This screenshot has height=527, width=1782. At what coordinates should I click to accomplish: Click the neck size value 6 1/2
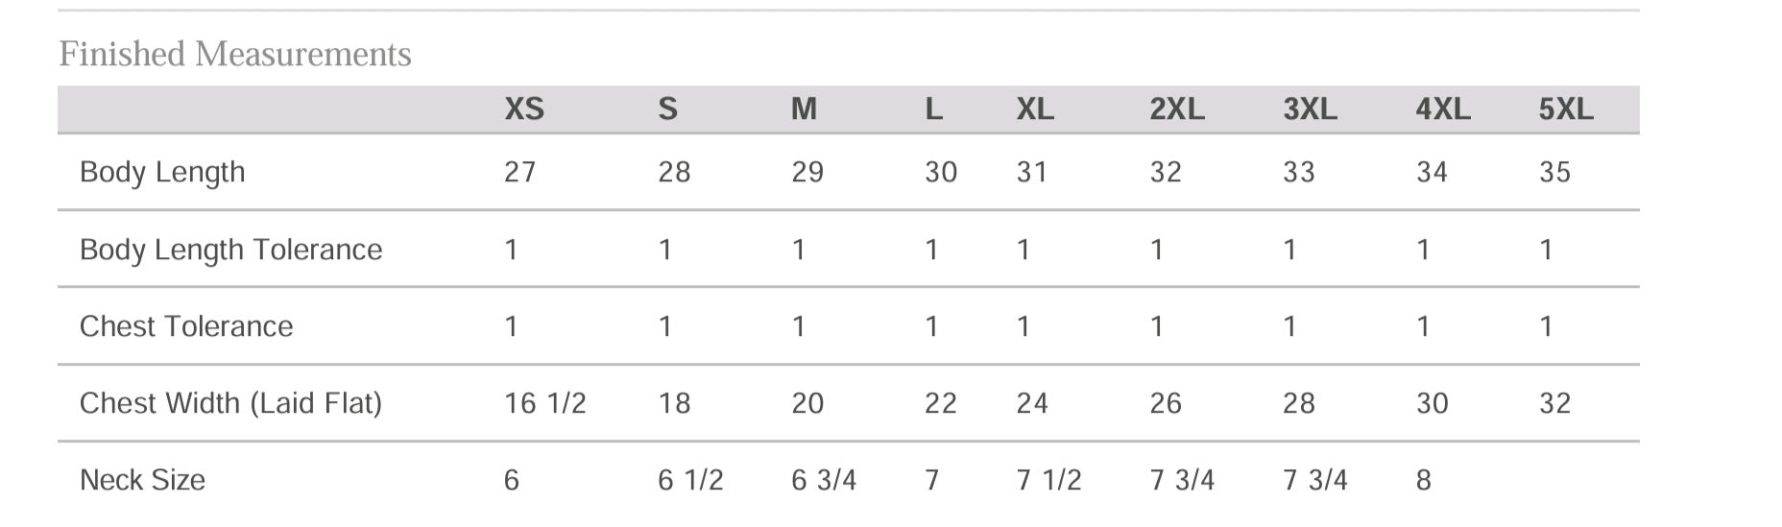pyautogui.click(x=690, y=480)
